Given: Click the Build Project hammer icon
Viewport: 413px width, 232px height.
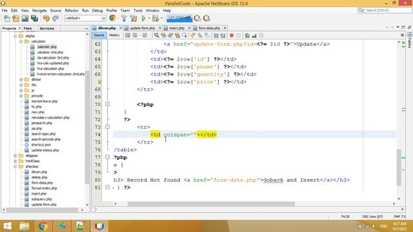Looking at the screenshot, I should click(x=124, y=18).
